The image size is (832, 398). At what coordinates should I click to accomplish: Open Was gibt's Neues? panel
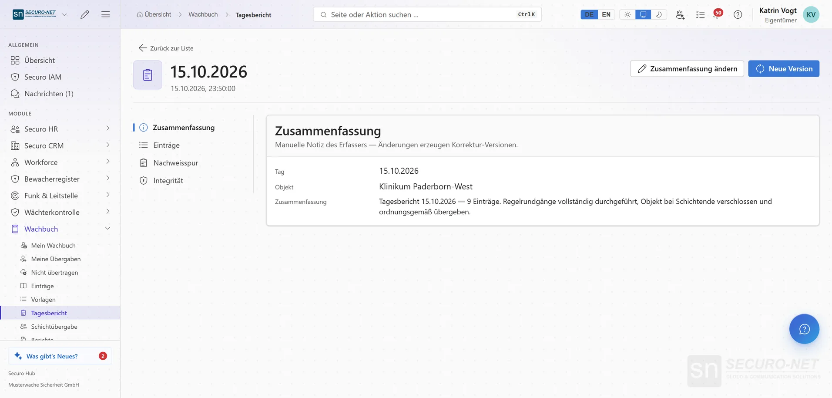pos(60,356)
